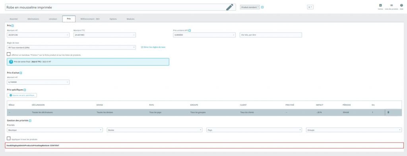The height and width of the screenshot is (156, 407).
Task: Open the Produit standard type dropdown
Action: (x=250, y=7)
